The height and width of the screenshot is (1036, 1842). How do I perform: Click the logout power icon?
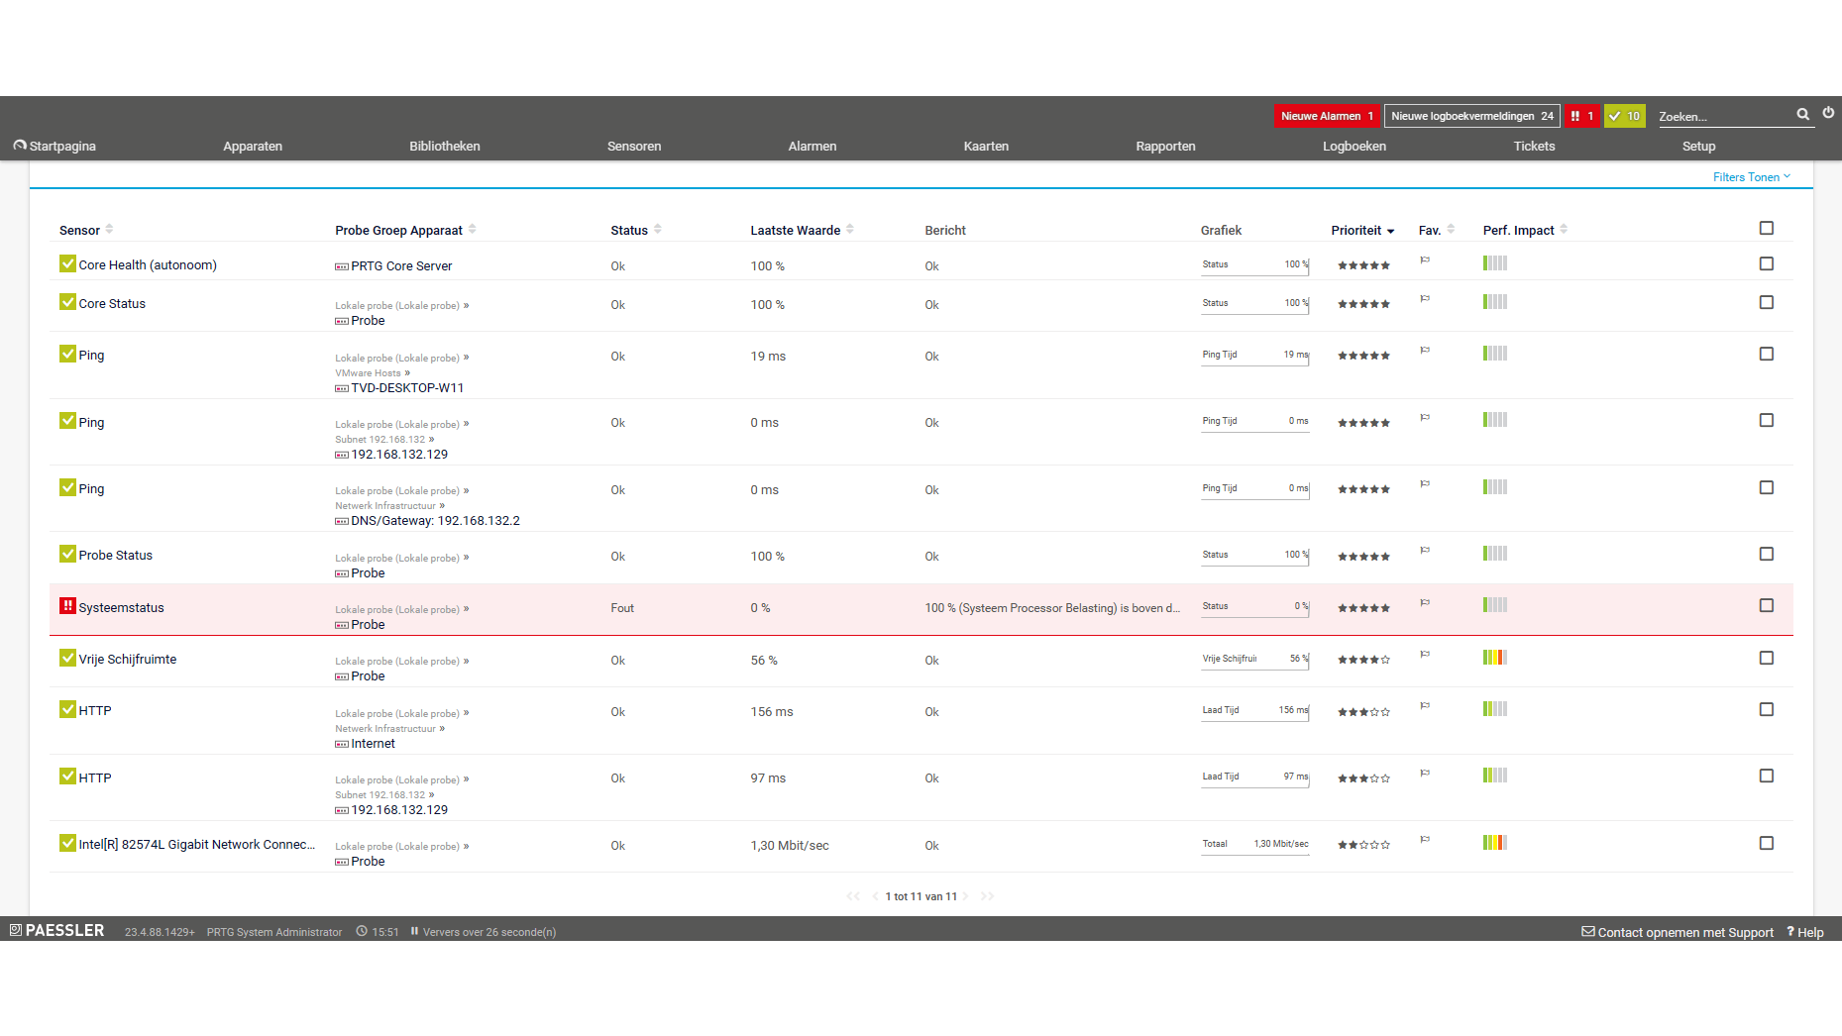tap(1828, 113)
